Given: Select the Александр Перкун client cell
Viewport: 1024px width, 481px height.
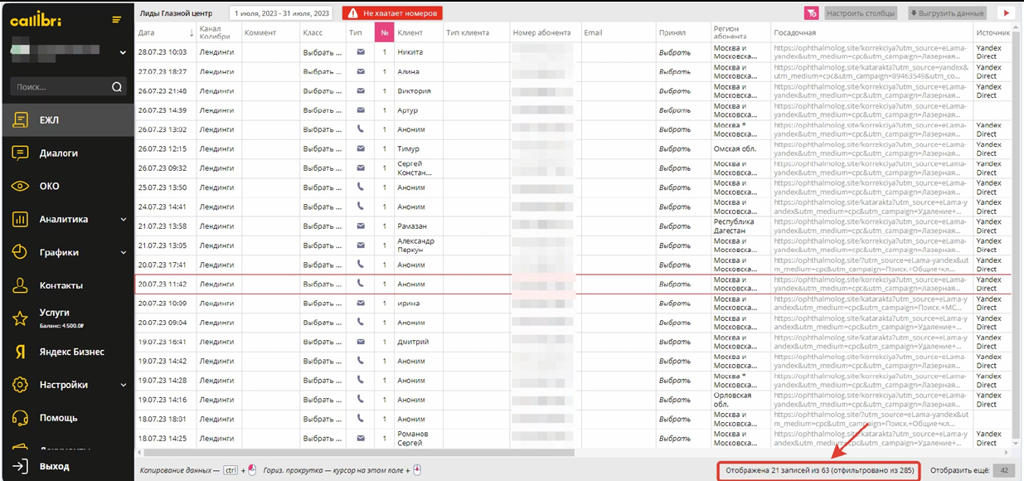Looking at the screenshot, I should (418, 245).
